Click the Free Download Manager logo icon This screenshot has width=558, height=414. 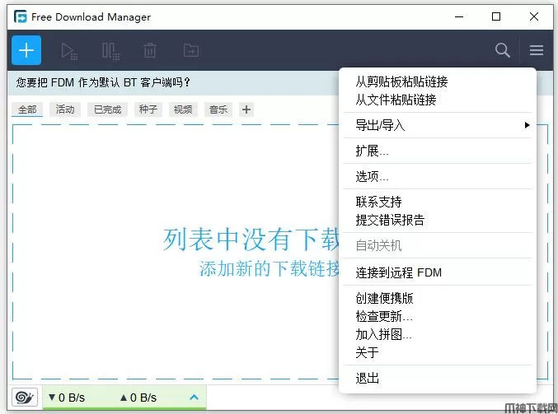pyautogui.click(x=21, y=16)
